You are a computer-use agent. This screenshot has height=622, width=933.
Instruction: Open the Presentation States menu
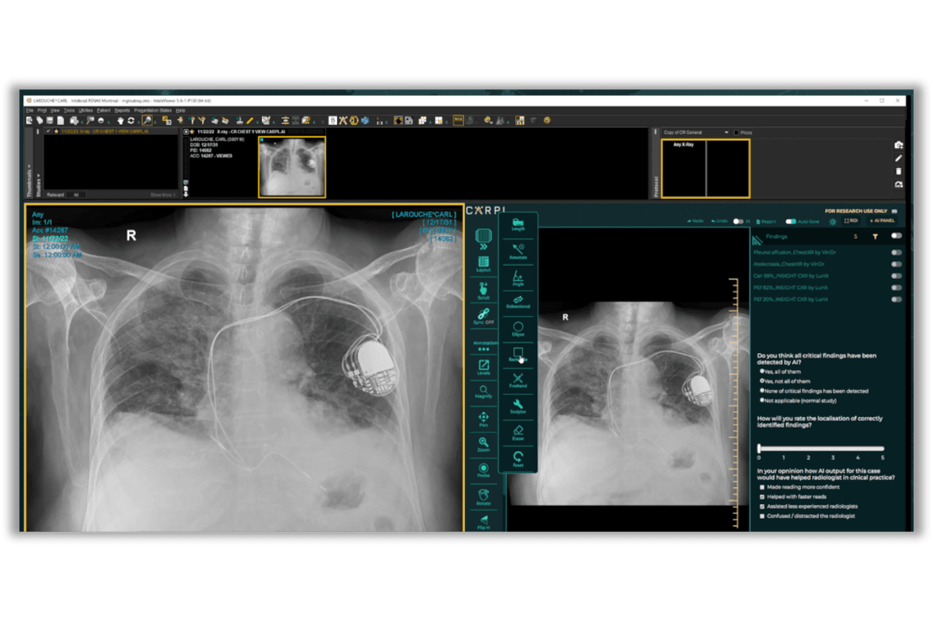click(153, 110)
